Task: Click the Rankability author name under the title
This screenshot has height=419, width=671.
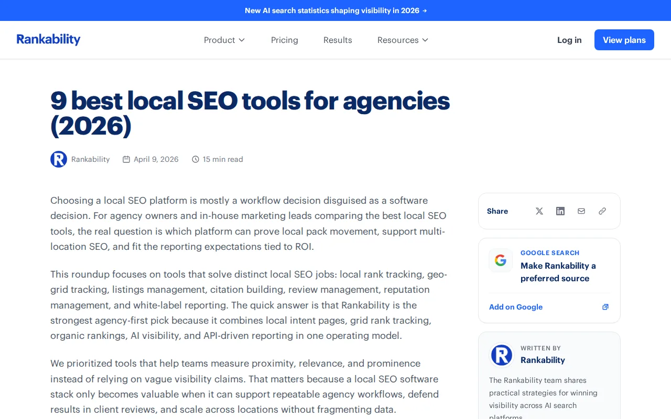Action: pos(91,159)
